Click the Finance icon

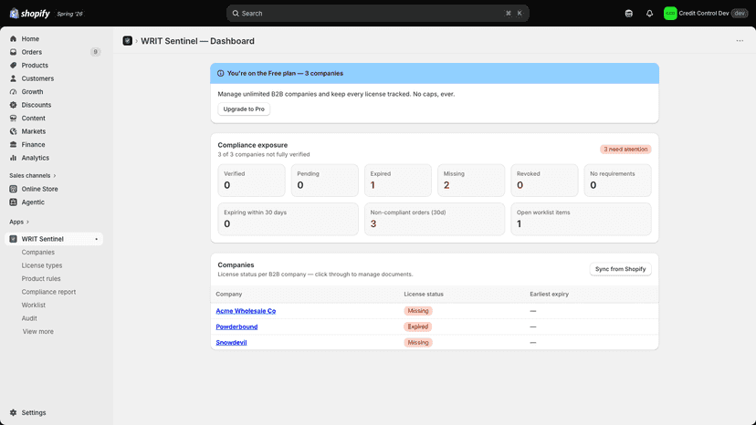click(x=13, y=145)
